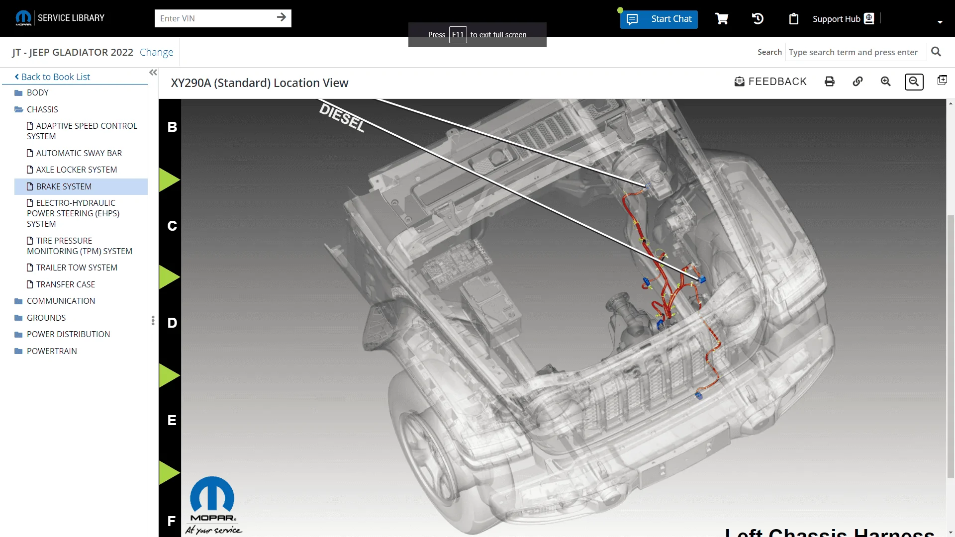The height and width of the screenshot is (537, 955).
Task: Zoom out on the diagram
Action: pyautogui.click(x=914, y=82)
